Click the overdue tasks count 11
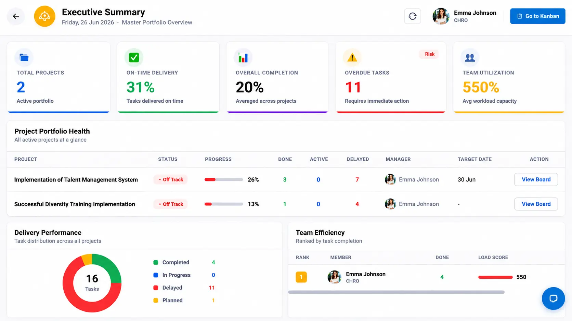572x321 pixels. pyautogui.click(x=353, y=87)
